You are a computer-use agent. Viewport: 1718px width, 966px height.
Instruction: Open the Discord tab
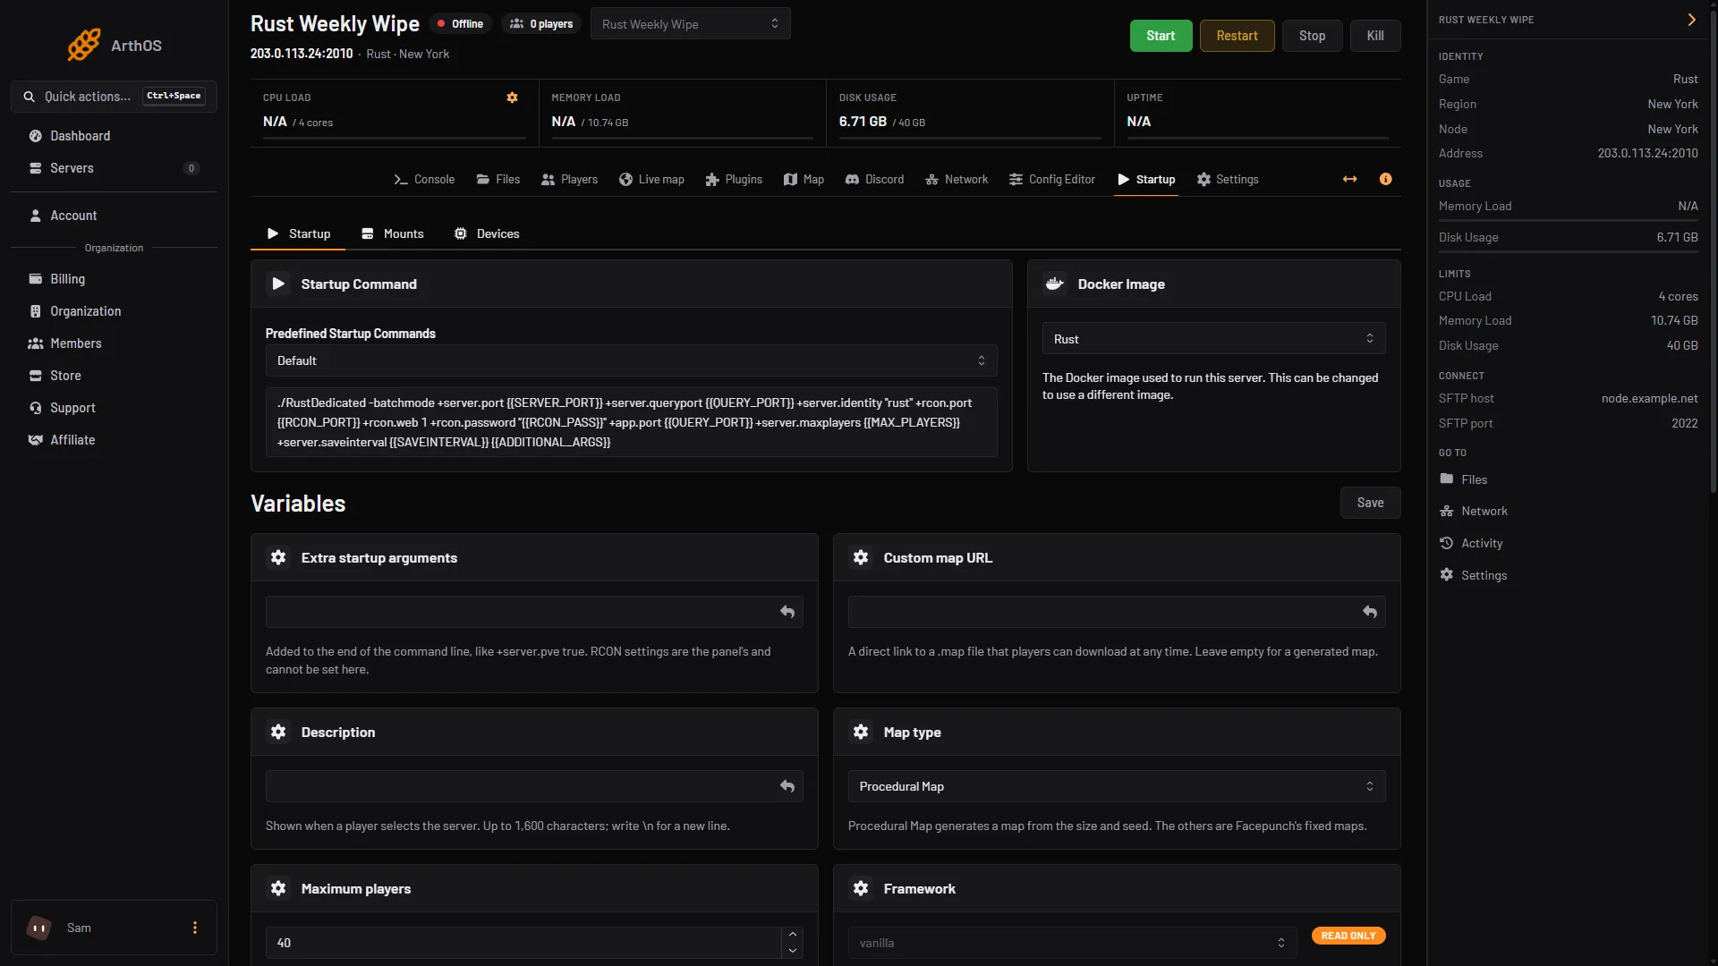point(875,179)
